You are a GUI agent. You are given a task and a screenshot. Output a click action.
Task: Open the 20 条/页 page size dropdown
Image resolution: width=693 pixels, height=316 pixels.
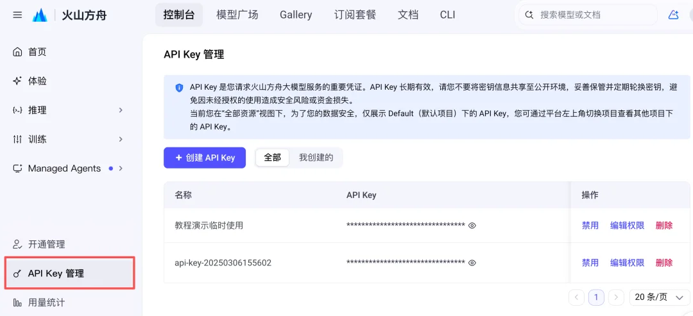point(659,297)
